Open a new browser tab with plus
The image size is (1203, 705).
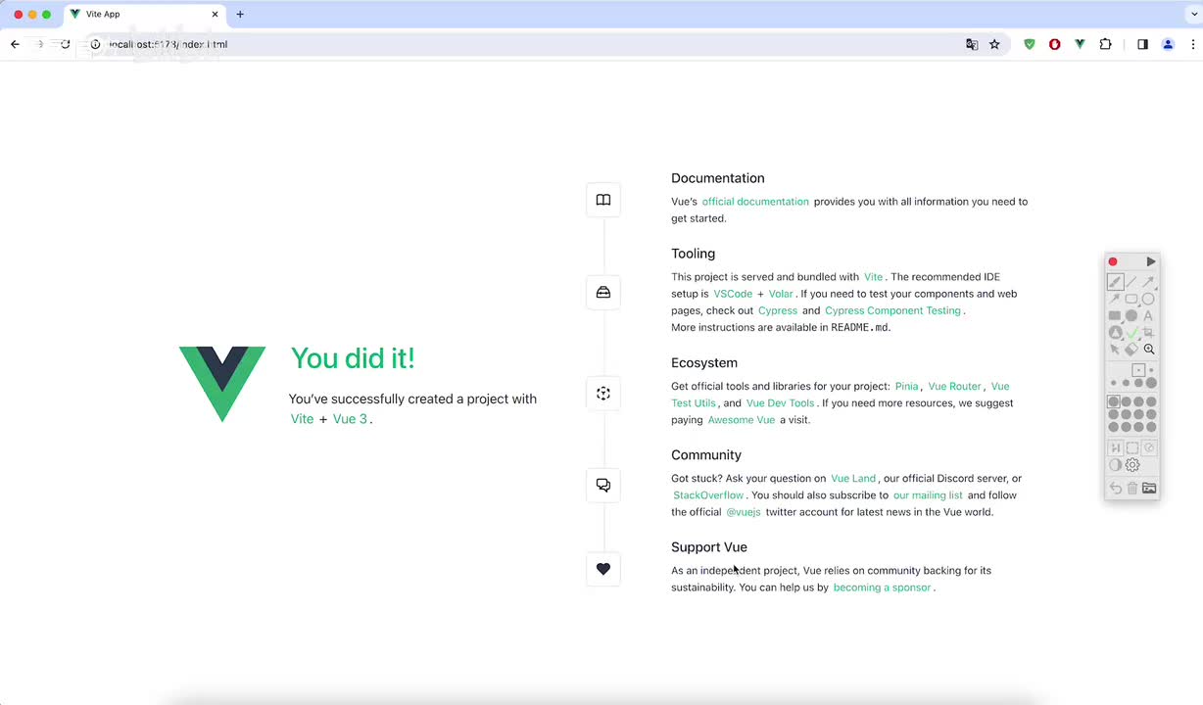tap(240, 15)
